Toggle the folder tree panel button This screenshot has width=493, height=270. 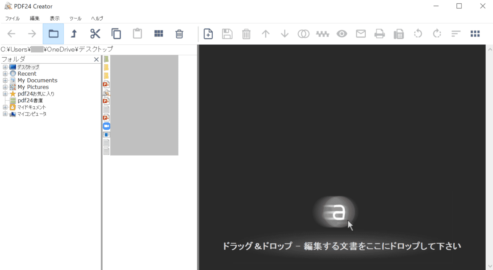point(53,34)
